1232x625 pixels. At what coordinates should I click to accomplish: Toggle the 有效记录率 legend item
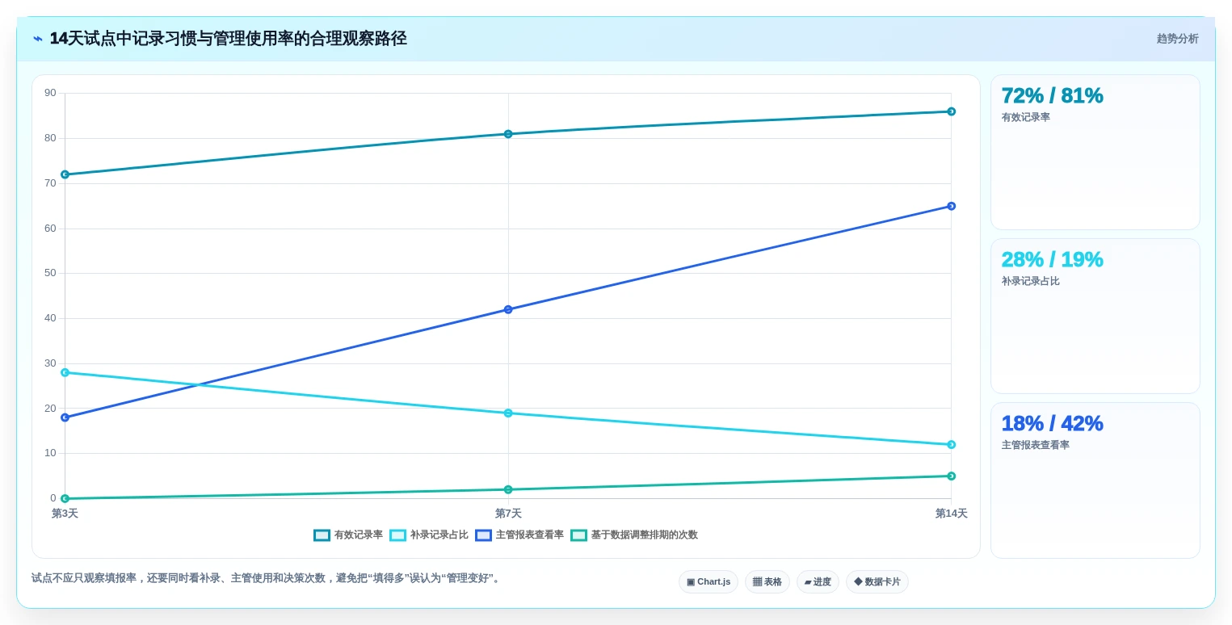click(x=348, y=535)
